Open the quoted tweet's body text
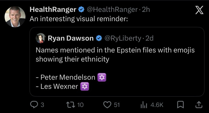 [115, 55]
